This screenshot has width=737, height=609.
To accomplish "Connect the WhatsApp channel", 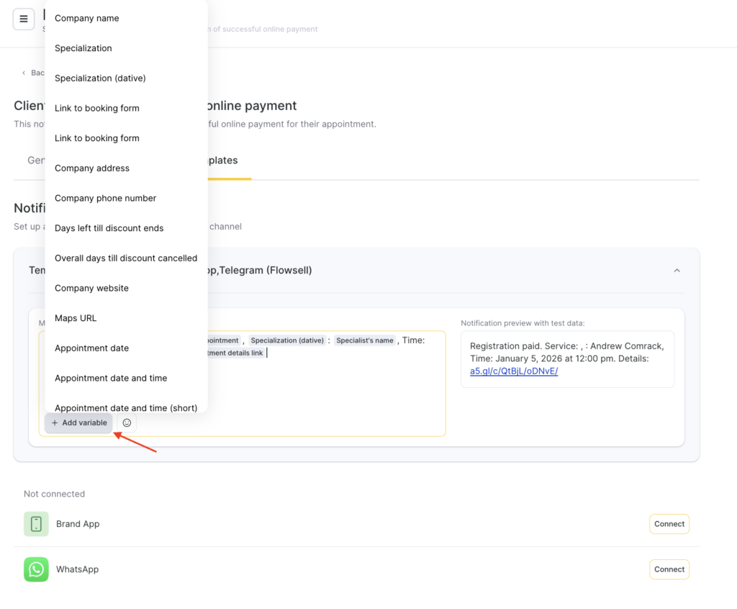I will [x=669, y=569].
